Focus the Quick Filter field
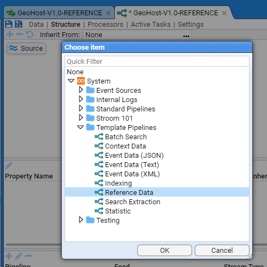 click(157, 61)
